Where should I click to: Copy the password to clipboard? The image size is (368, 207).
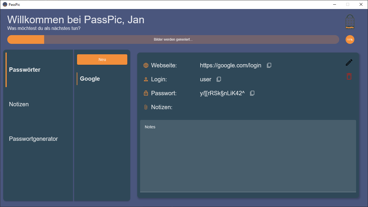pos(252,93)
